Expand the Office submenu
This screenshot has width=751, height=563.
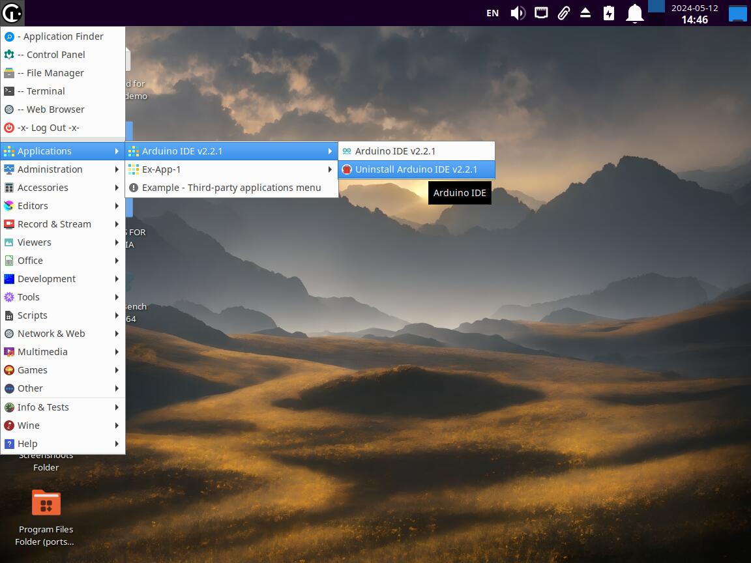point(63,261)
